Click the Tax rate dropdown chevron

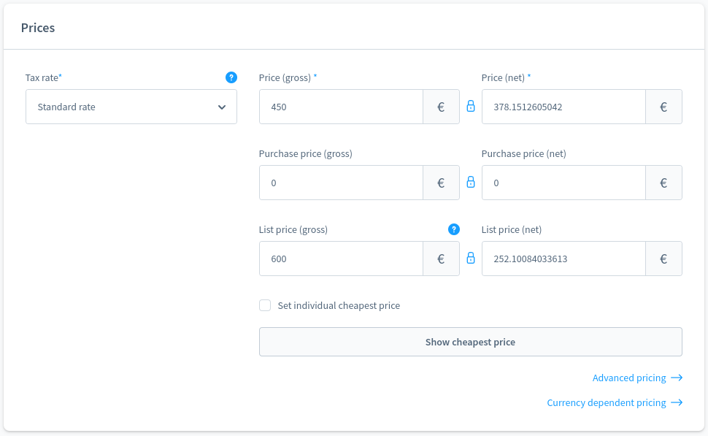[222, 107]
